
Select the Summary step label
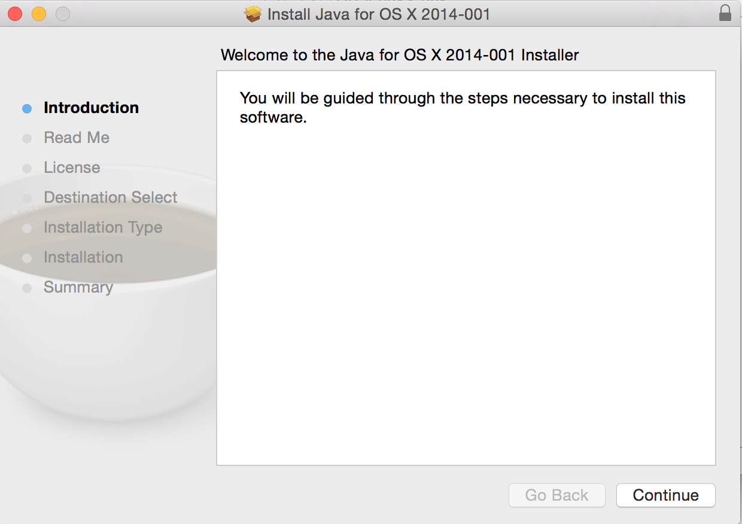click(x=78, y=287)
